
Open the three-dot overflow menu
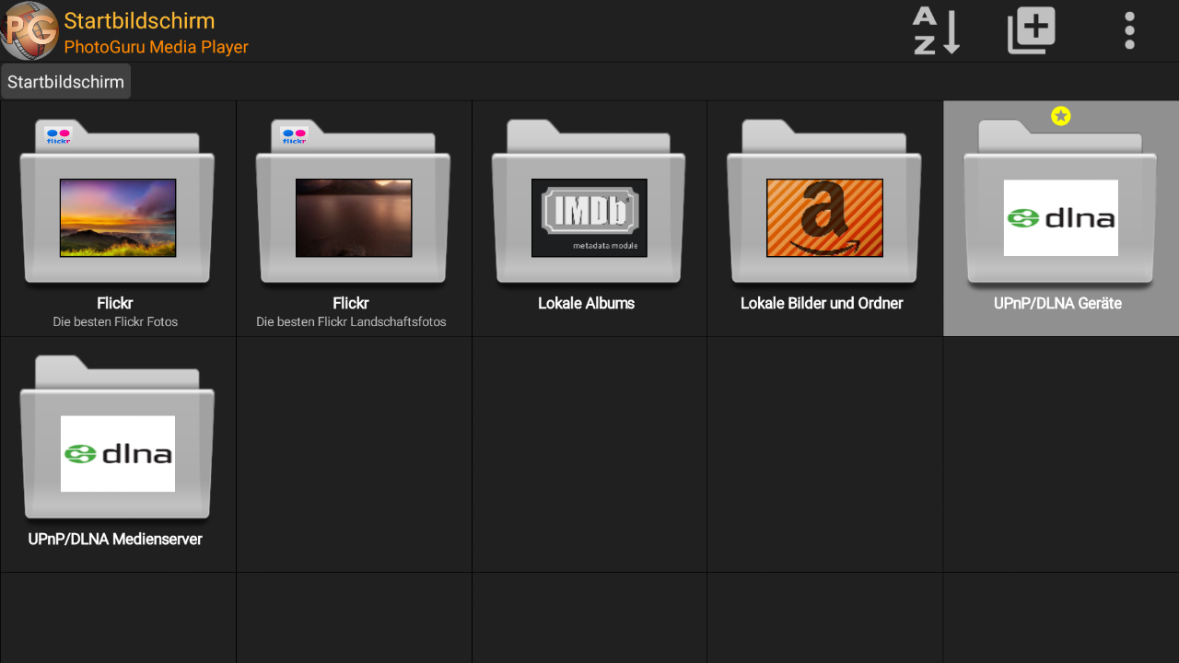point(1129,30)
